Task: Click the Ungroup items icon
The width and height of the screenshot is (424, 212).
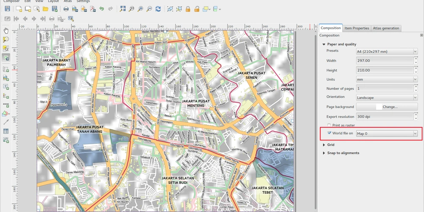Action: click(x=179, y=9)
